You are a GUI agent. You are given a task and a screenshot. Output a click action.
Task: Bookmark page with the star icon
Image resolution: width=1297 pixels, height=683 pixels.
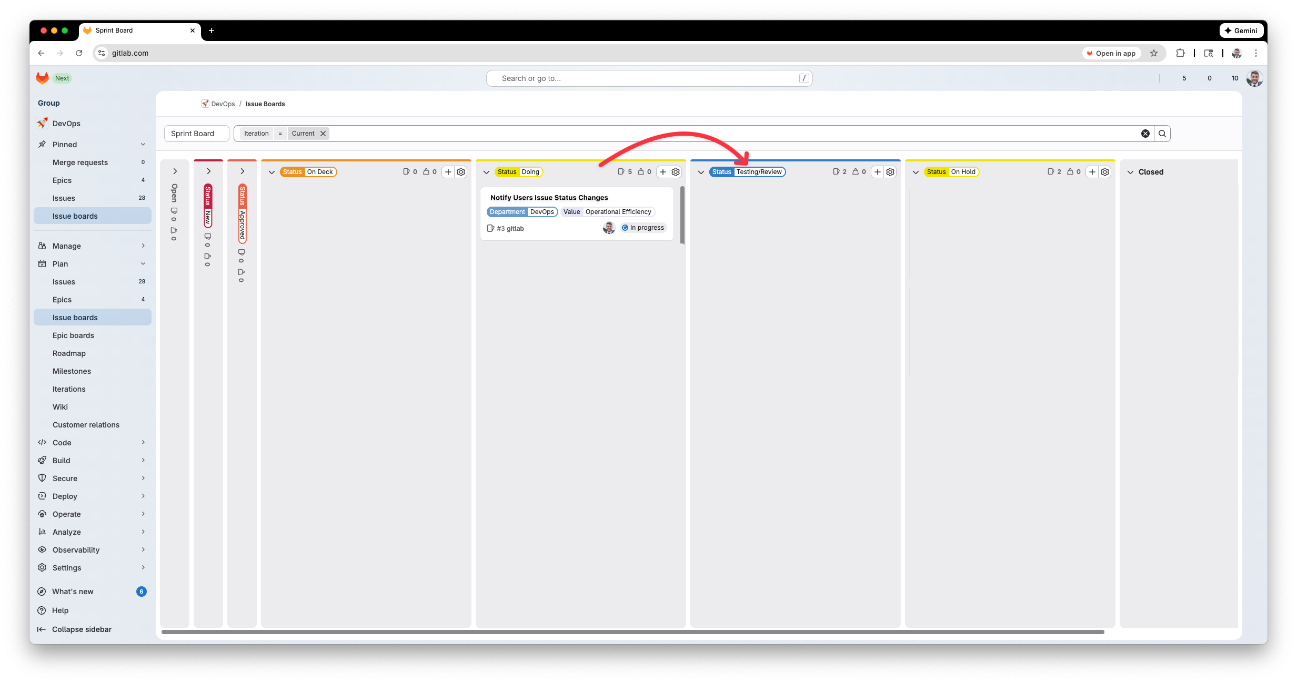coord(1154,53)
